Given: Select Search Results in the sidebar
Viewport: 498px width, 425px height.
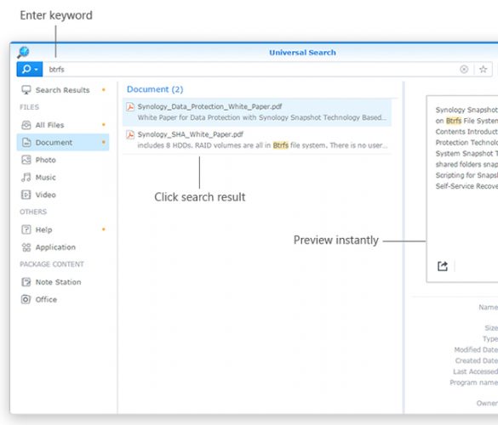Looking at the screenshot, I should 62,90.
